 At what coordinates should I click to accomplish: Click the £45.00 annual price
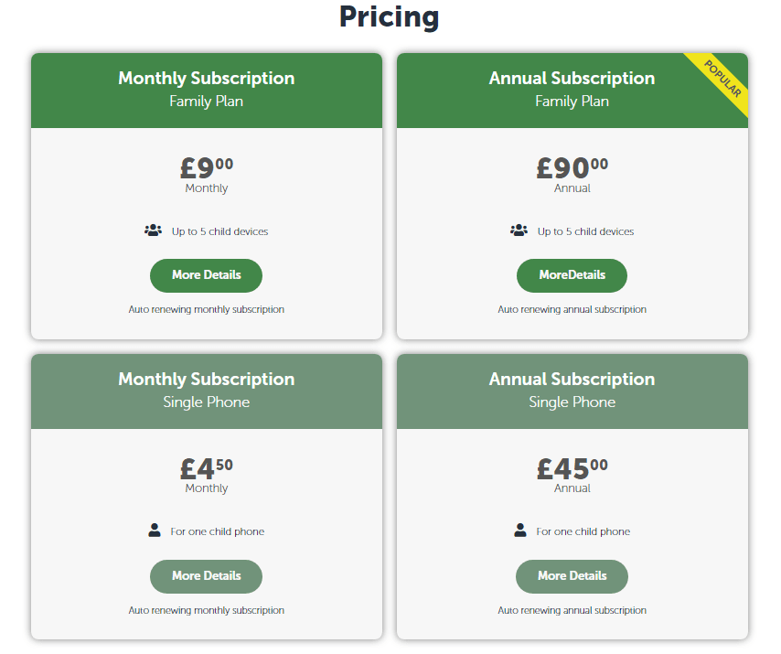pyautogui.click(x=572, y=468)
